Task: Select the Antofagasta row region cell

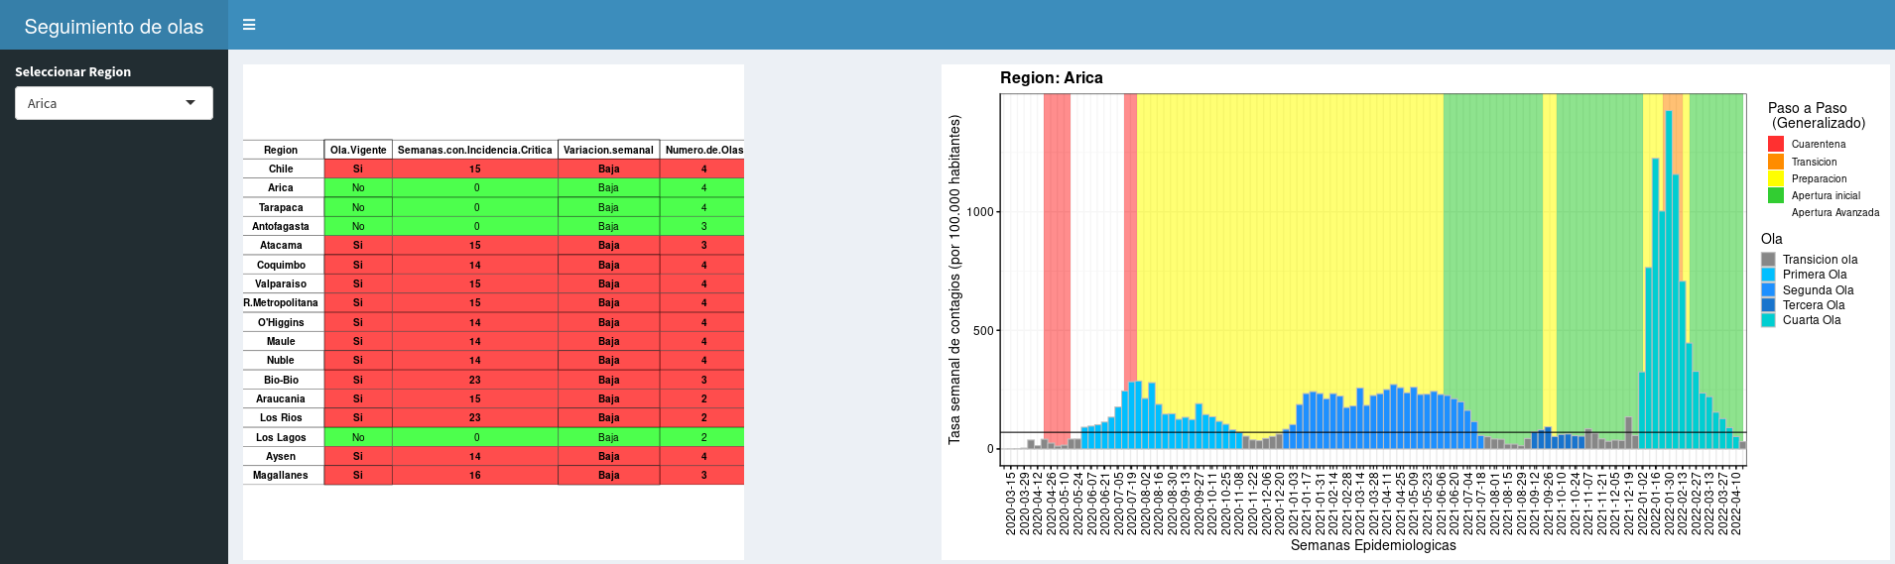Action: pyautogui.click(x=281, y=226)
